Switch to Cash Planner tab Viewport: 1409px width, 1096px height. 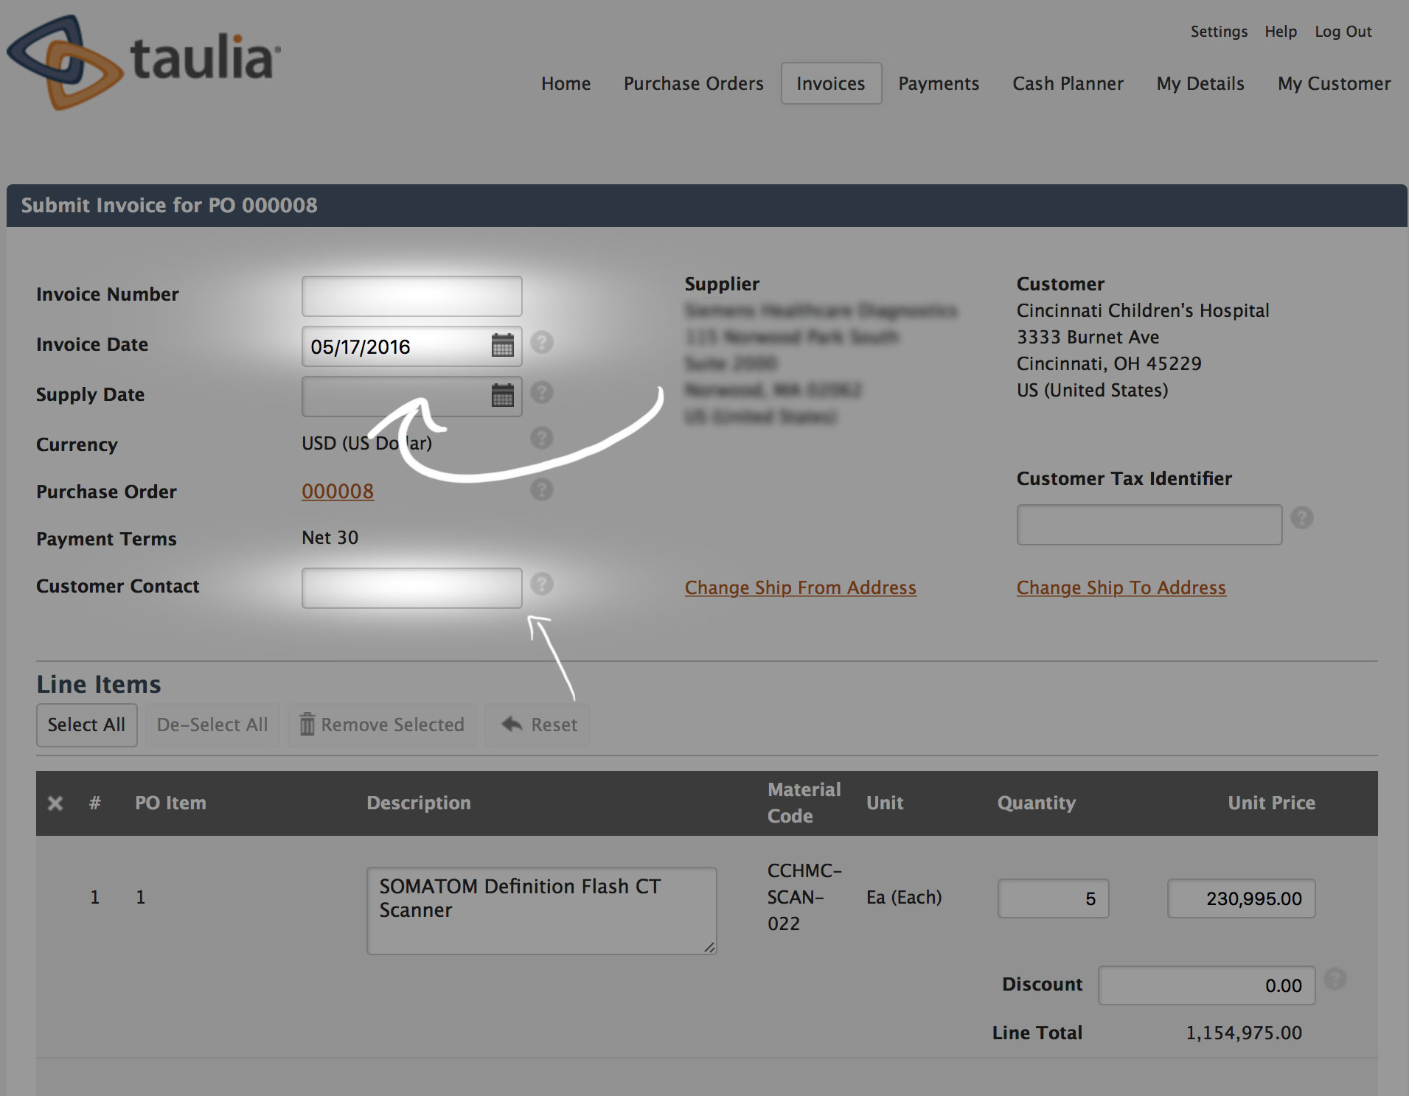coord(1068,83)
